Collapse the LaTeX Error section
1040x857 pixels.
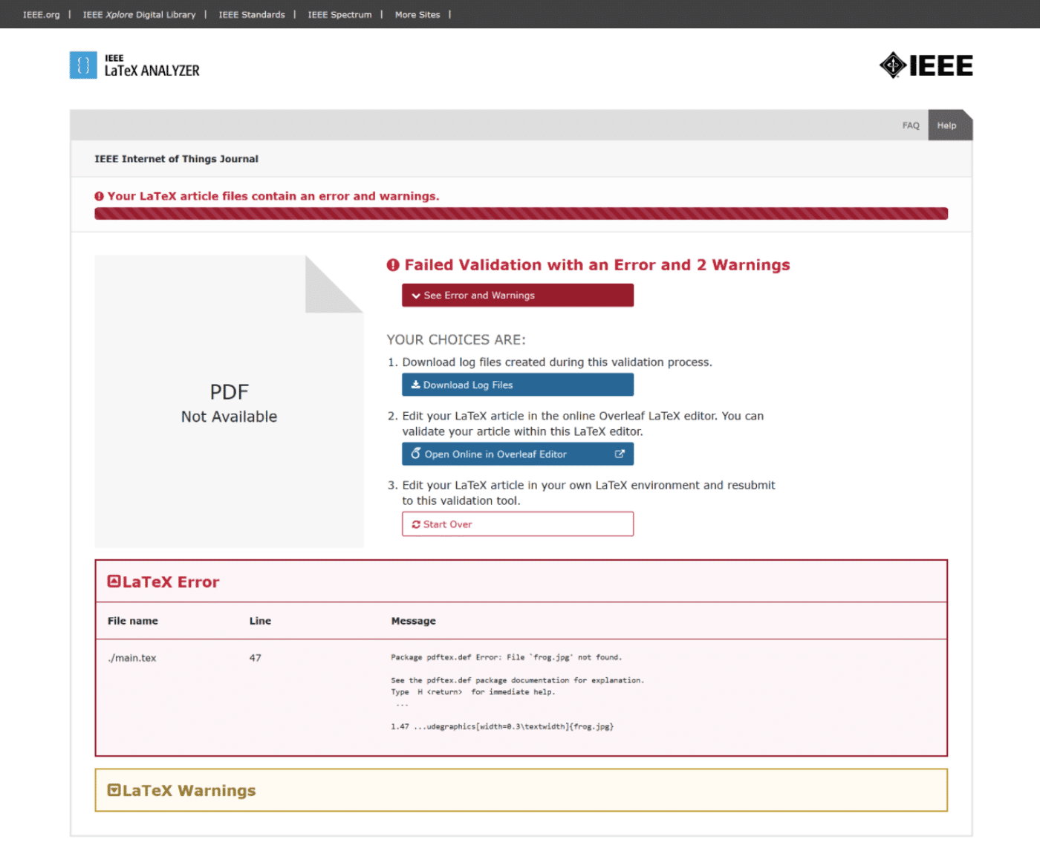pyautogui.click(x=114, y=581)
